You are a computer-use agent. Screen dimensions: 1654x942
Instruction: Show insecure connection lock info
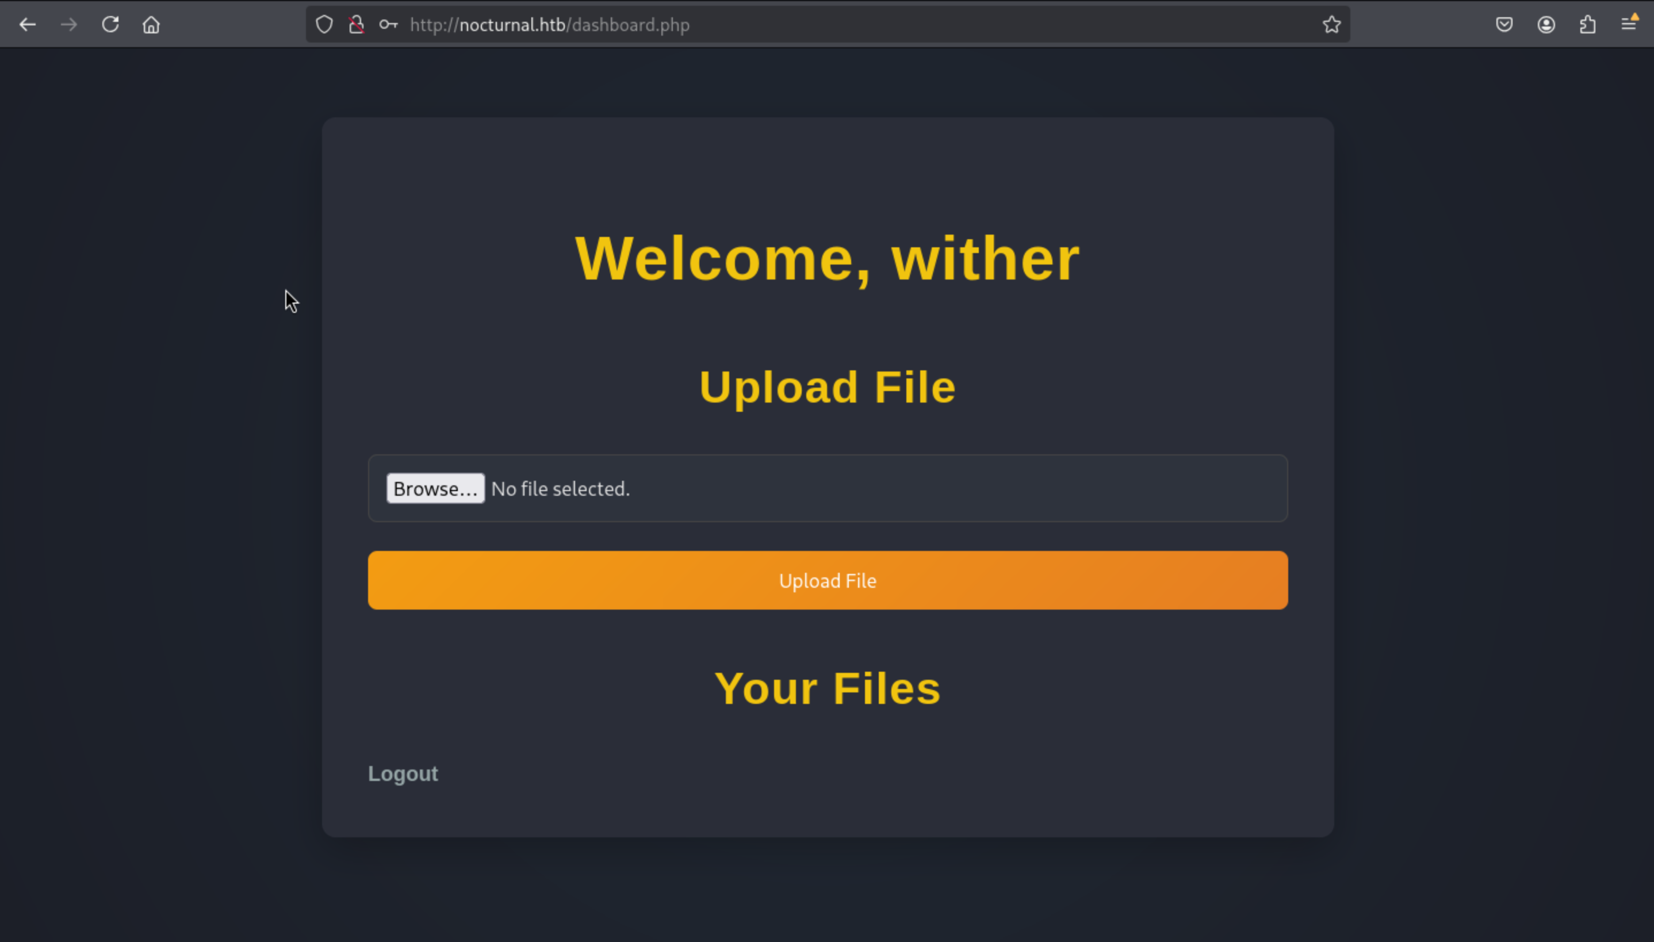pyautogui.click(x=356, y=25)
